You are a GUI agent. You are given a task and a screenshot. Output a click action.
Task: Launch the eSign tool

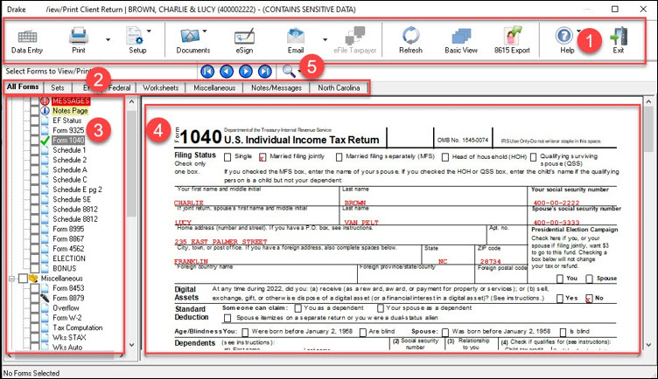point(244,41)
